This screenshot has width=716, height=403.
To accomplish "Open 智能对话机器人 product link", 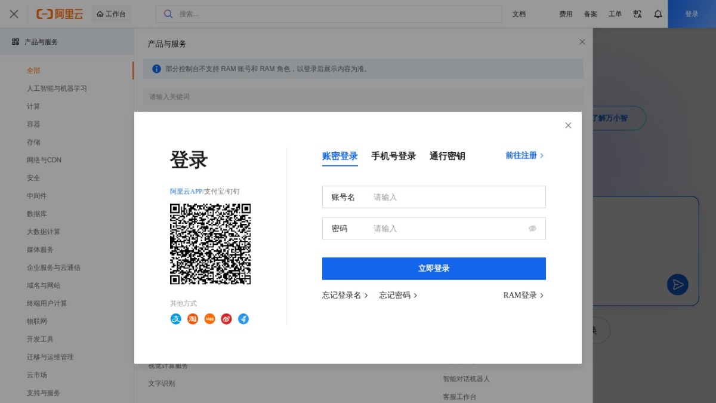I will tap(466, 379).
